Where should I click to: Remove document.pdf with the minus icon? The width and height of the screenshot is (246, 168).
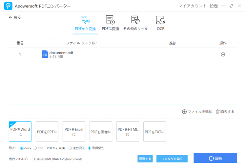click(223, 54)
